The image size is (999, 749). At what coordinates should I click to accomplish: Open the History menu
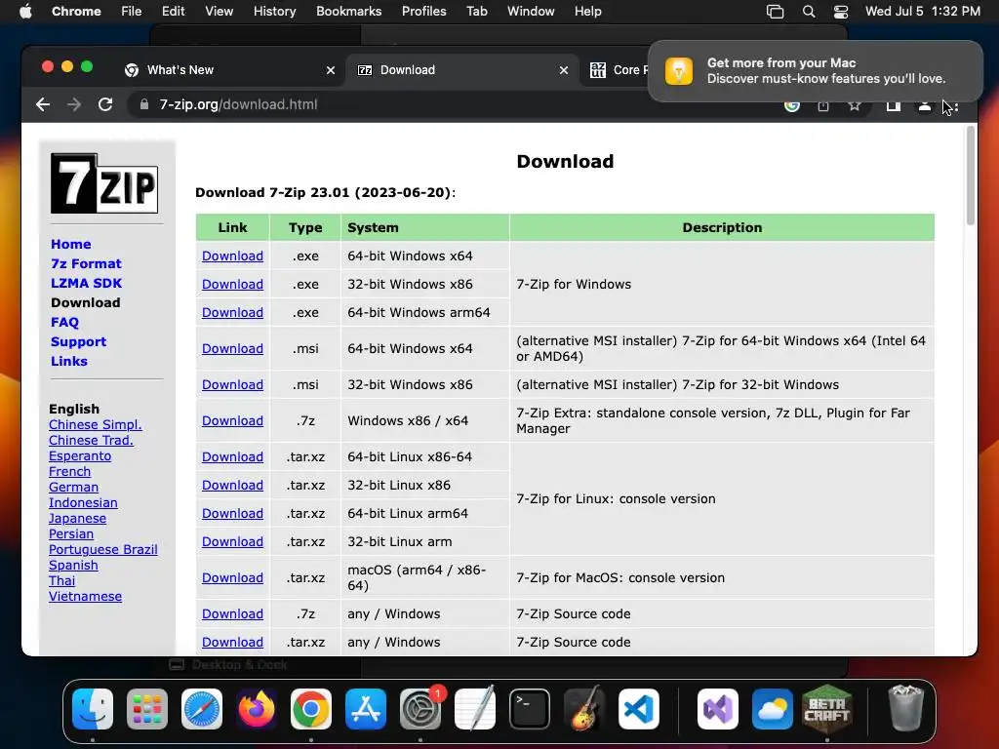coord(274,12)
